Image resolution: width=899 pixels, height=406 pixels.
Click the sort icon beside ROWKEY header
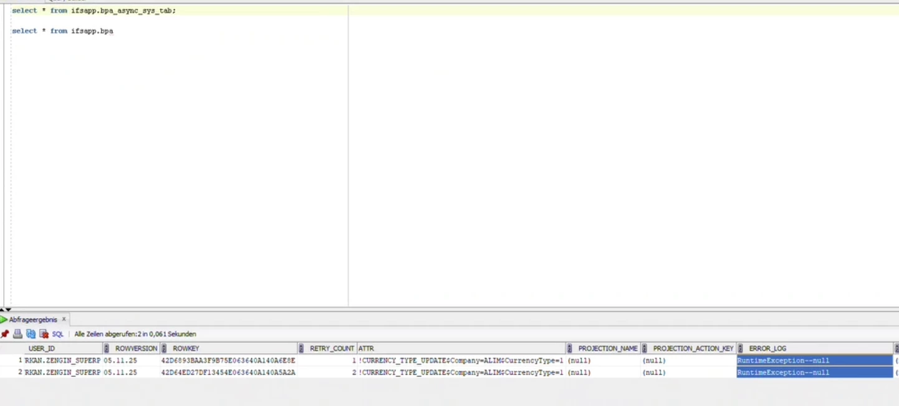click(164, 349)
